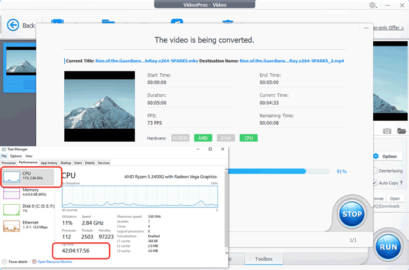The width and height of the screenshot is (409, 270).
Task: Click Fewer details label
Action: pos(18,261)
